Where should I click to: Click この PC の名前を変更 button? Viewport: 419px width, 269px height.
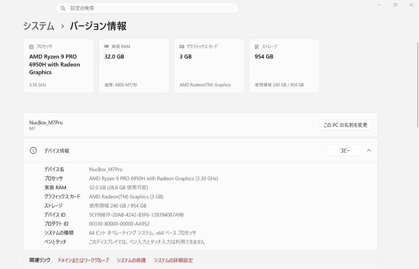346,125
